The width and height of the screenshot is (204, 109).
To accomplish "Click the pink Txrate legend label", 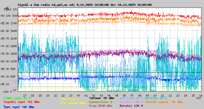I will pos(131,102).
